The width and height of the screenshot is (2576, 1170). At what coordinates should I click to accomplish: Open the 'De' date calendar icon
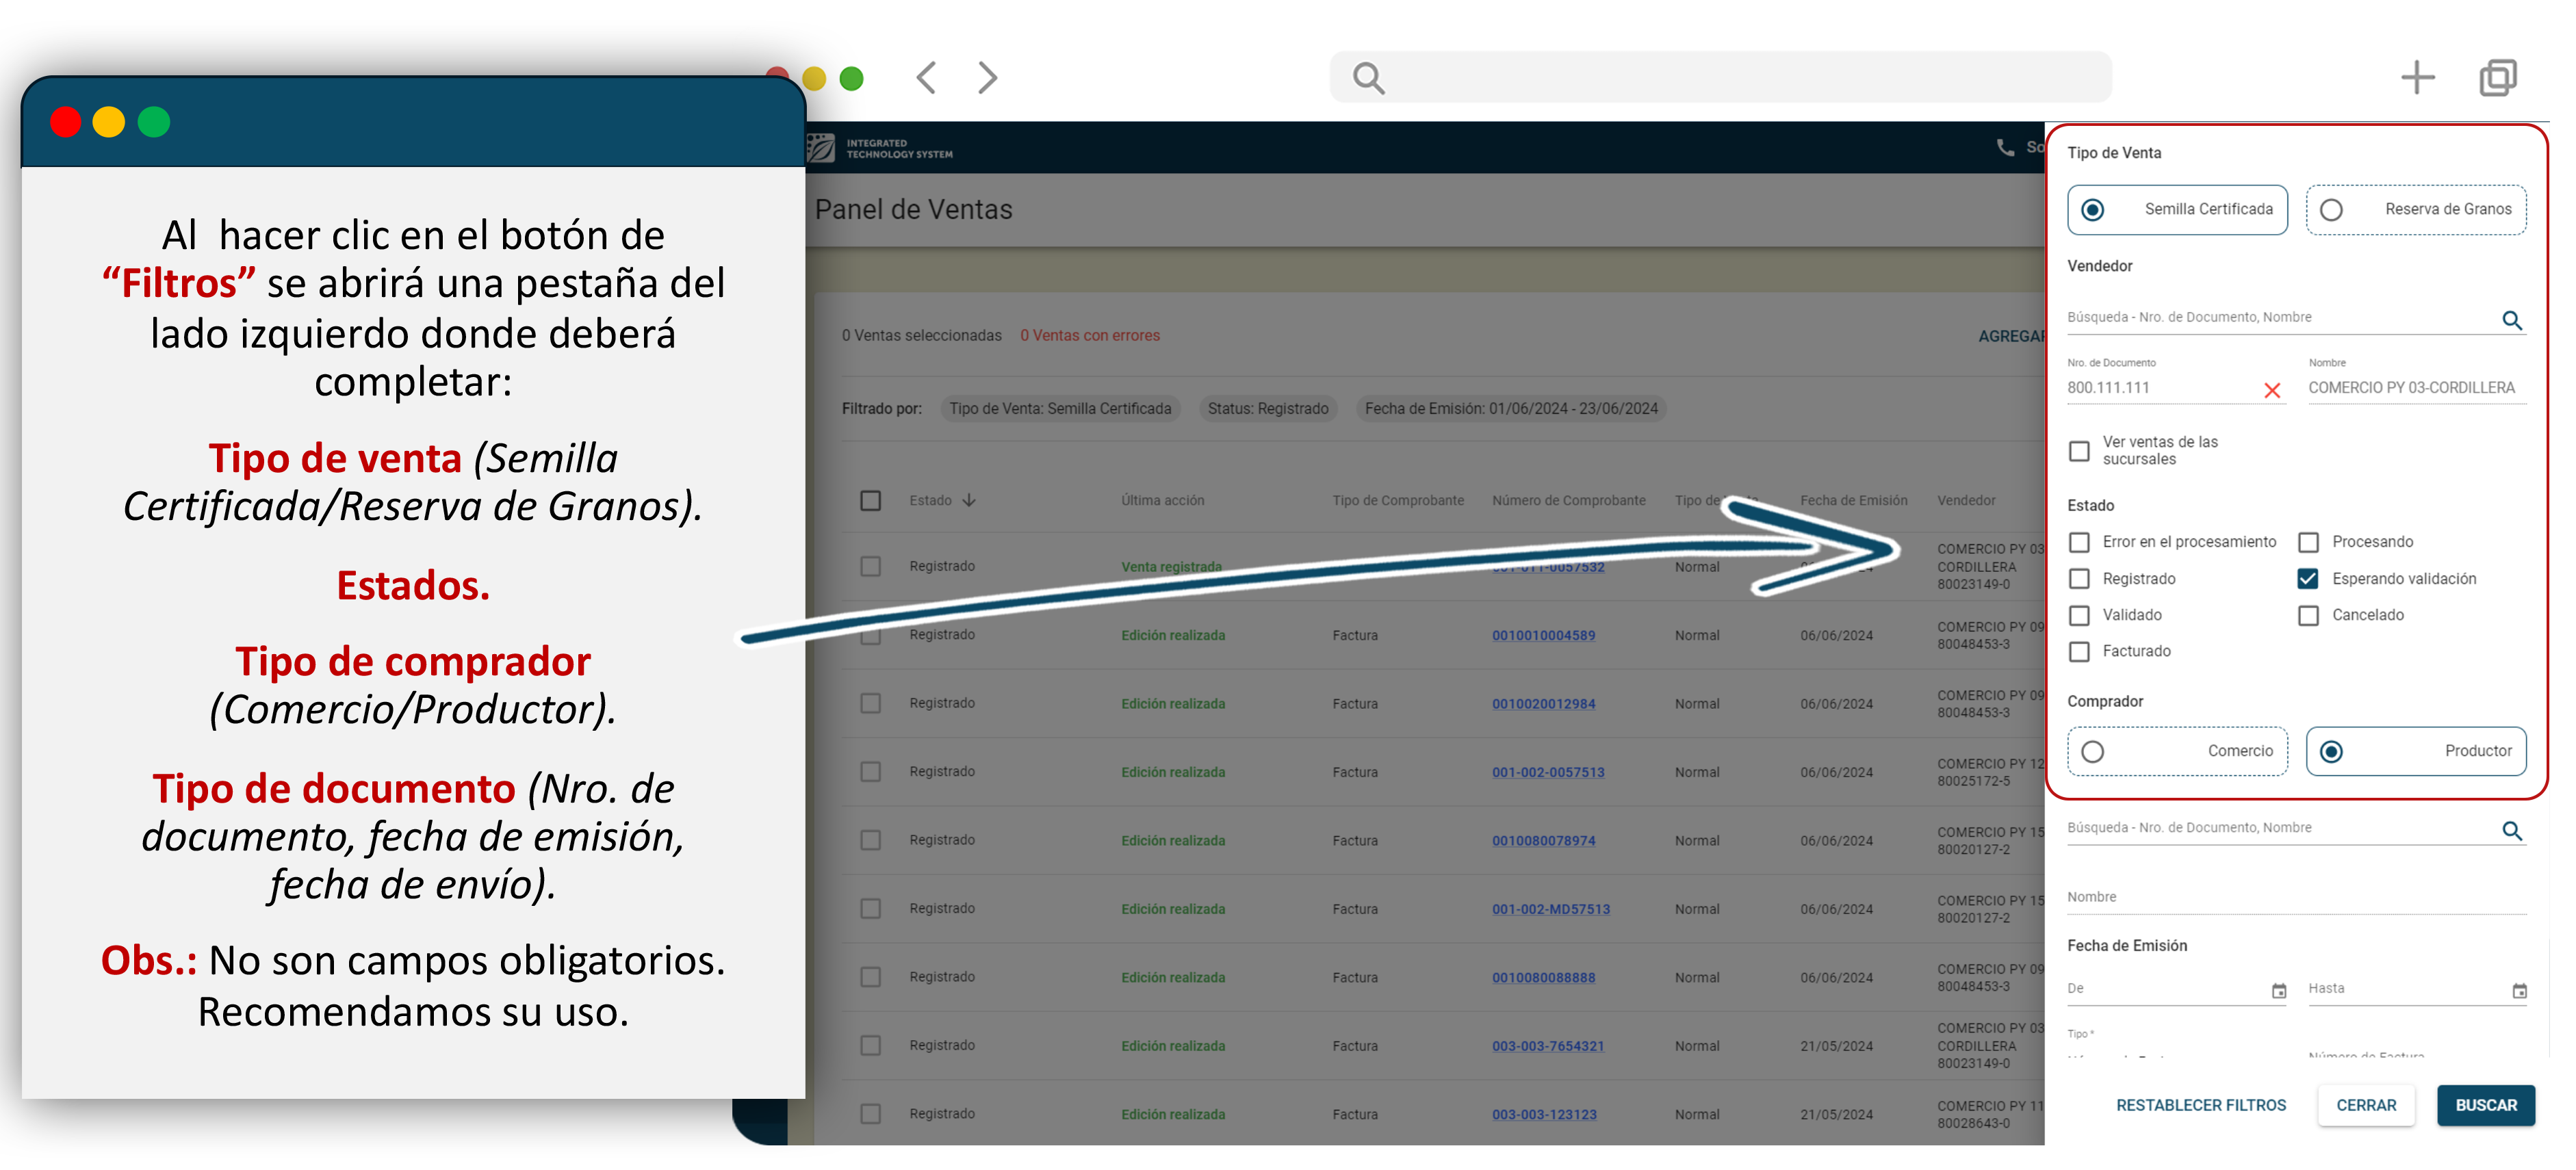click(x=2279, y=990)
